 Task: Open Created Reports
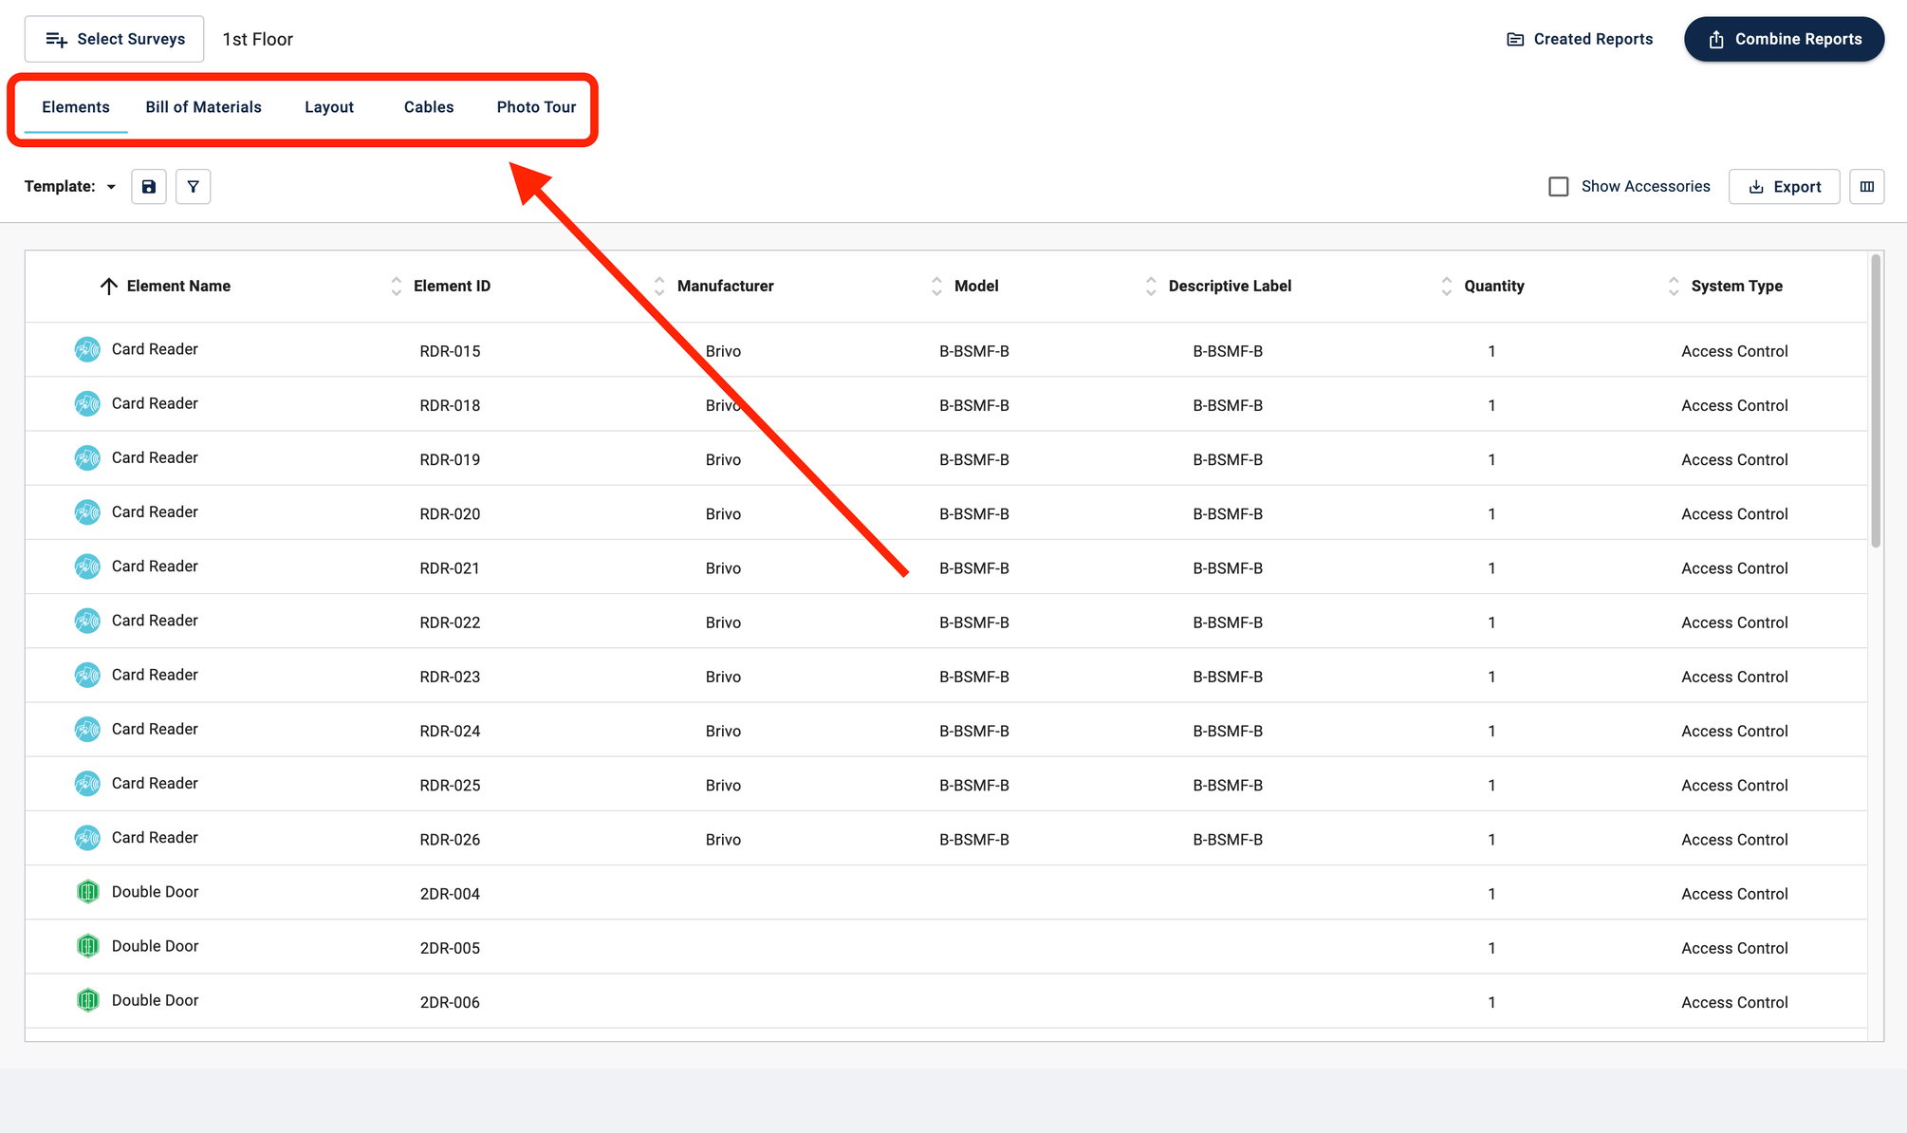1580,39
